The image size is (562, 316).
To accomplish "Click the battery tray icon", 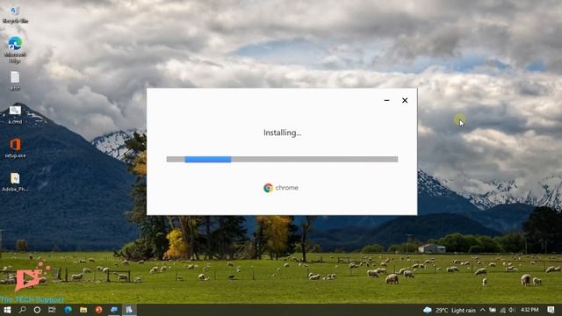I will (x=493, y=310).
